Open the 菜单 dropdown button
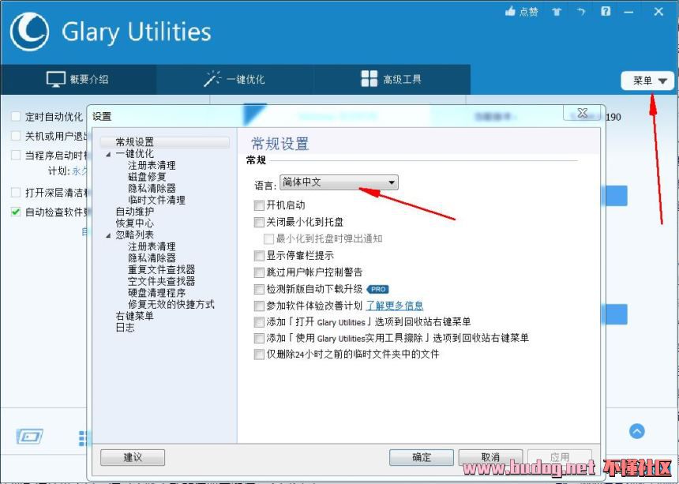This screenshot has height=484, width=679. pyautogui.click(x=648, y=81)
